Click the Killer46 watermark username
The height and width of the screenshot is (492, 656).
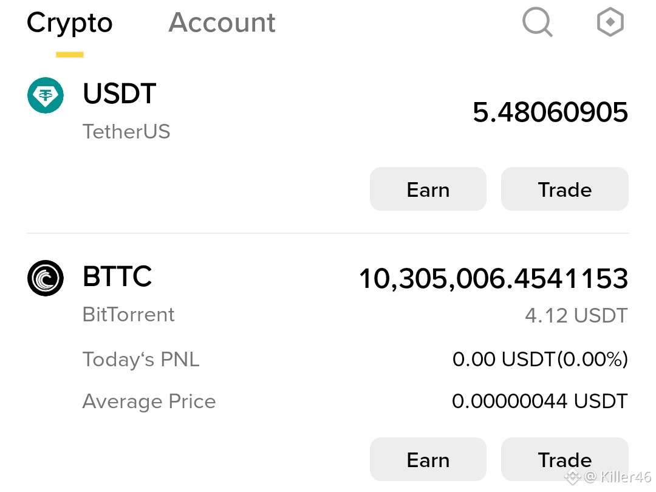[x=626, y=476]
